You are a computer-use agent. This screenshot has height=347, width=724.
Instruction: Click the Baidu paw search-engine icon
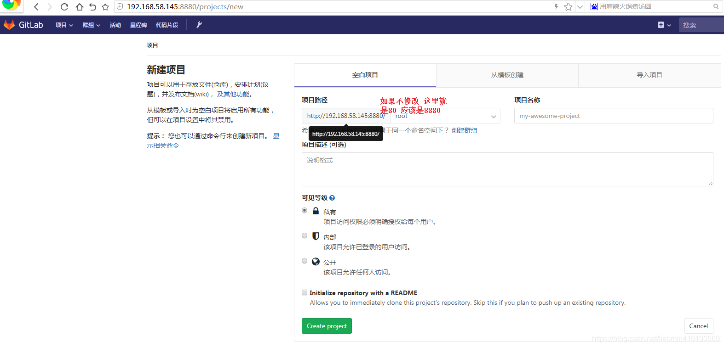[594, 6]
